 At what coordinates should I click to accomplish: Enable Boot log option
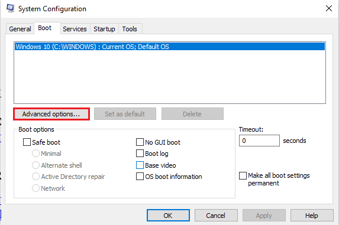pyautogui.click(x=140, y=154)
